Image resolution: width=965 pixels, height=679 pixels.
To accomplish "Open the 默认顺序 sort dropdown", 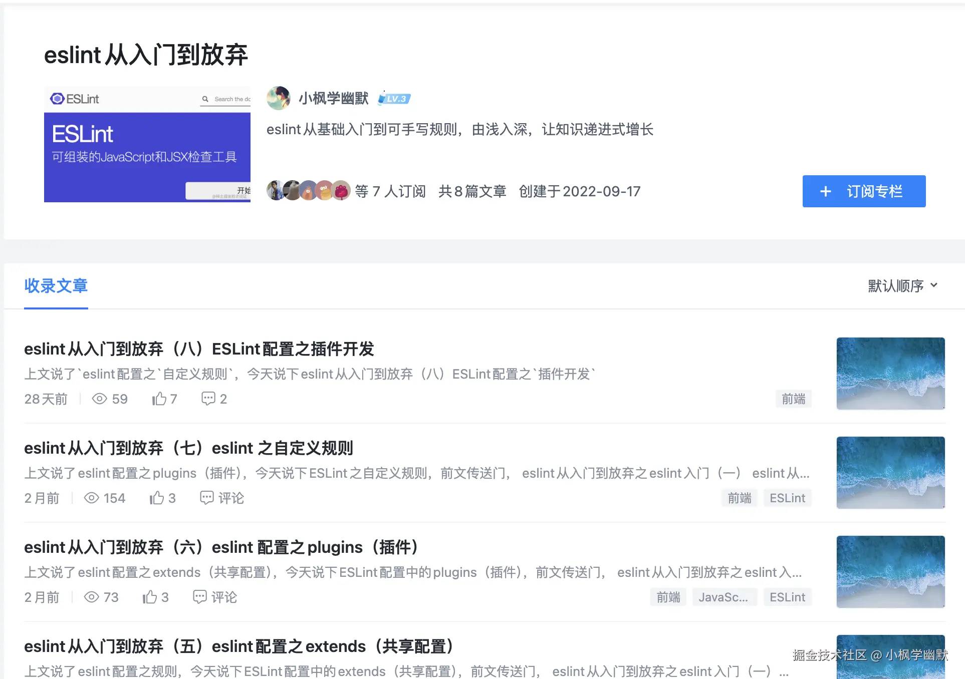I will (x=902, y=285).
